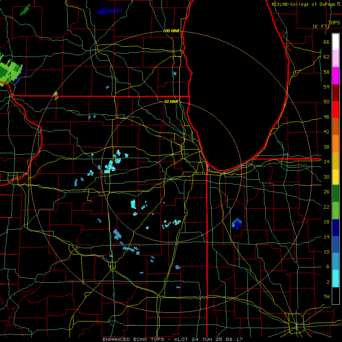342x342 pixels.
Task: Click the "NEXLAB-College of DuPage" credit text
Action: (x=304, y=4)
